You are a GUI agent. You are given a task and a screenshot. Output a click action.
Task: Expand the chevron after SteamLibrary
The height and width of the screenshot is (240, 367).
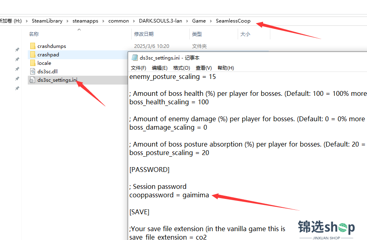point(67,21)
